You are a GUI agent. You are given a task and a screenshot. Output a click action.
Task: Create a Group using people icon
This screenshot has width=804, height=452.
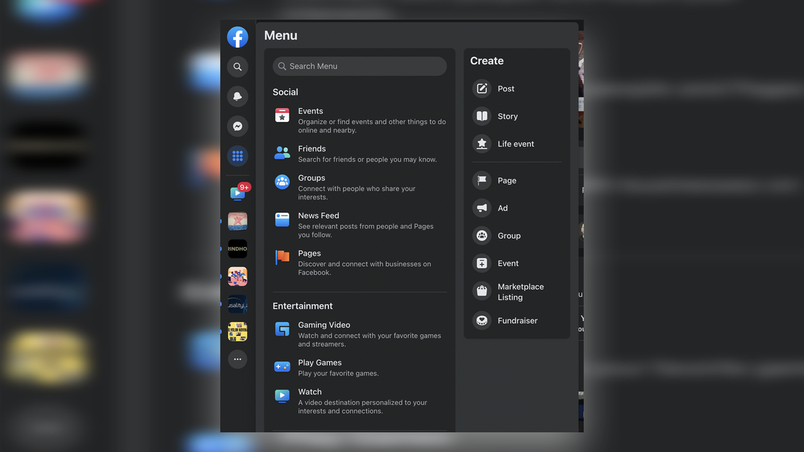point(482,235)
